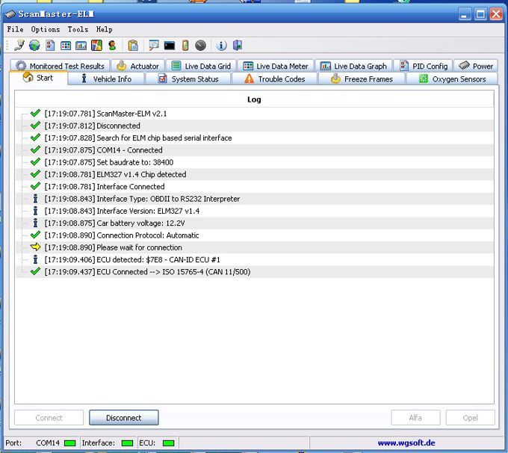Open the black terminal console icon
508x453 pixels.
pos(170,46)
